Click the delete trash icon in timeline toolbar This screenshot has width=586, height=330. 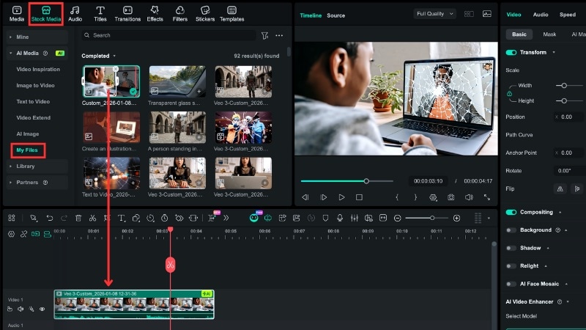78,218
